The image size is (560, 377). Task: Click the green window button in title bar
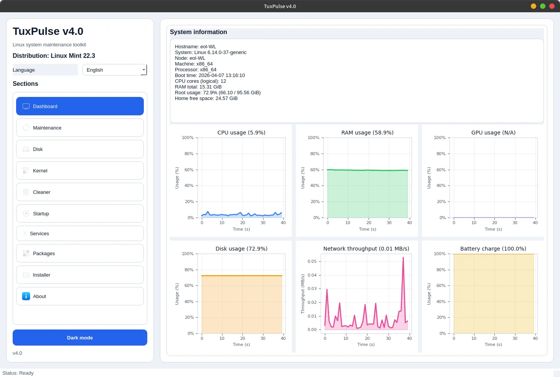click(x=543, y=6)
